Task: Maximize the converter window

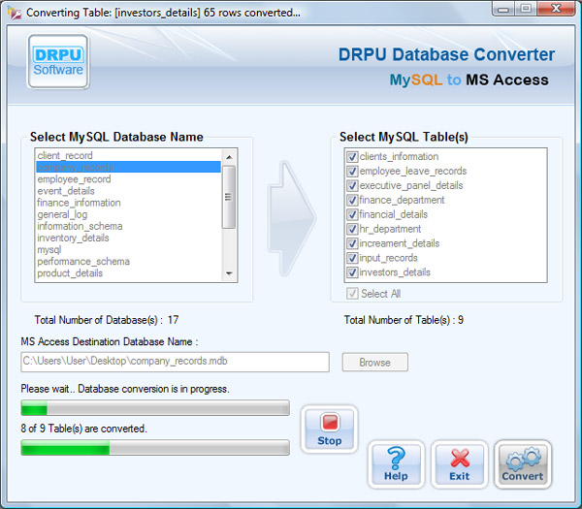Action: pyautogui.click(x=525, y=9)
